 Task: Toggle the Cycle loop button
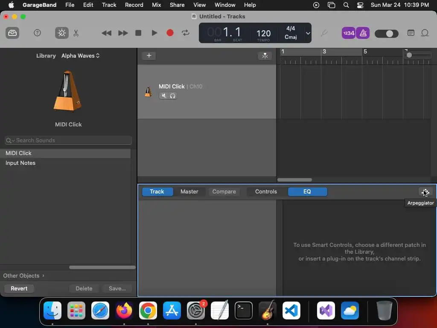tap(186, 33)
